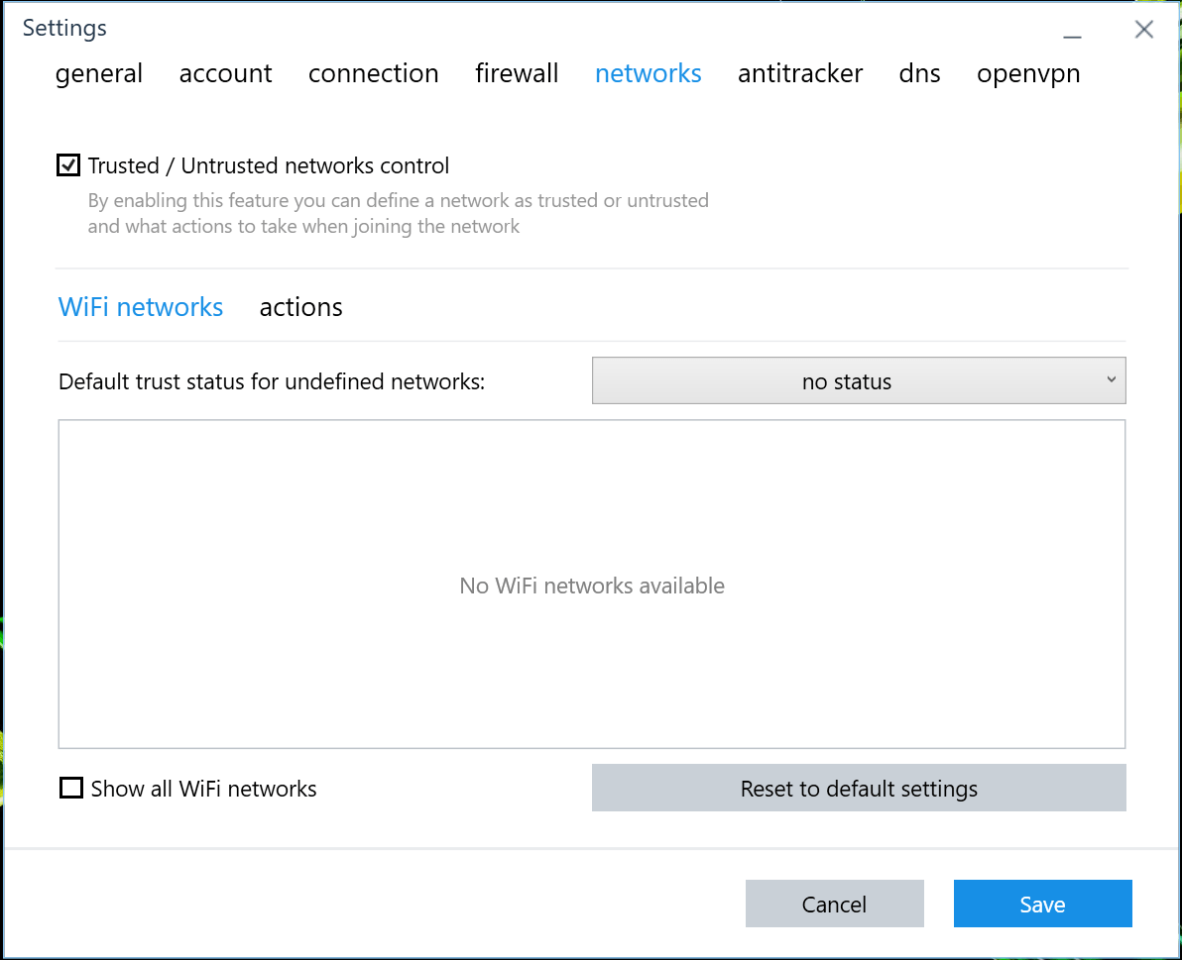1182x960 pixels.
Task: Disable Trusted / Untrusted networks control
Action: click(x=67, y=164)
